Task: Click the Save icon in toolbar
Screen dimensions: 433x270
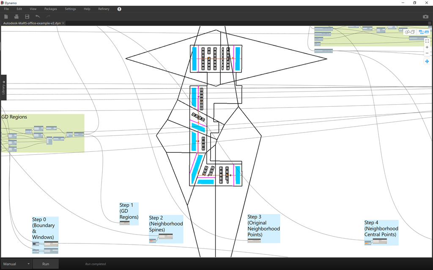Action: [x=27, y=16]
